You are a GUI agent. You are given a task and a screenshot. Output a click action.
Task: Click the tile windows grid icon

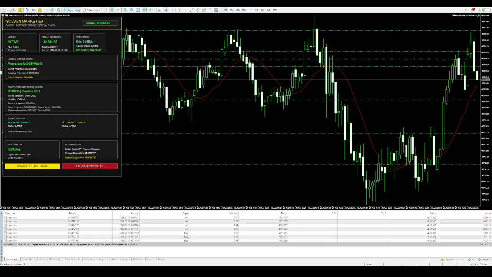click(x=138, y=10)
